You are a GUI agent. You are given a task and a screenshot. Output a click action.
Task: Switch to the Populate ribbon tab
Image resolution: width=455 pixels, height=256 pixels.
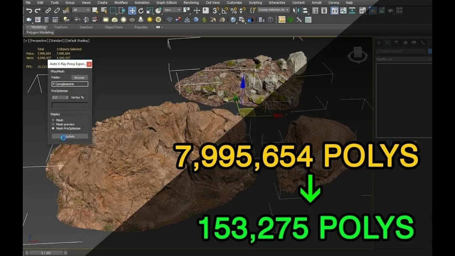[141, 27]
